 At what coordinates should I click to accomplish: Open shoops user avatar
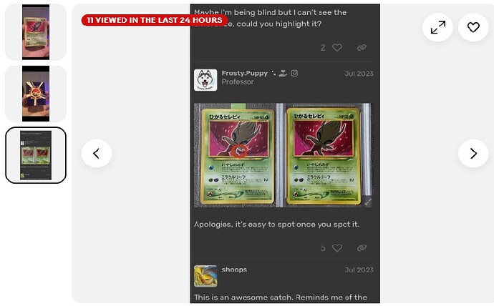pos(205,276)
